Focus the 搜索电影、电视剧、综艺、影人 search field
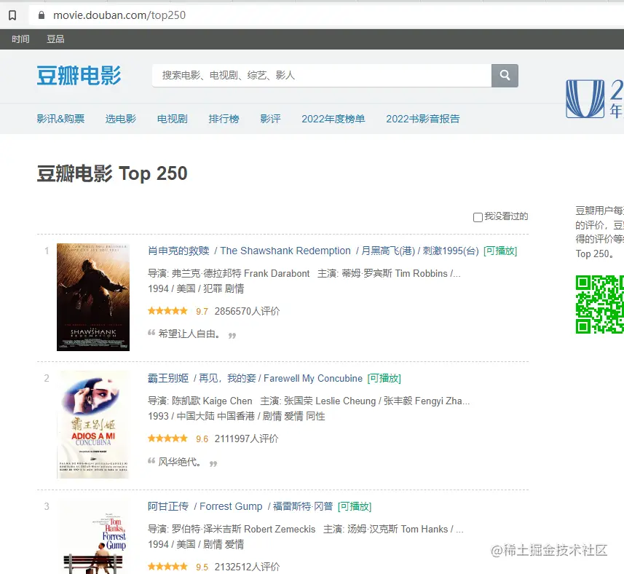 (322, 75)
